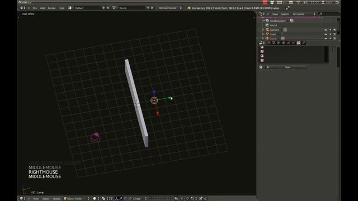The width and height of the screenshot is (358, 201).
Task: Open the pivot point selector
Action: coord(105,199)
